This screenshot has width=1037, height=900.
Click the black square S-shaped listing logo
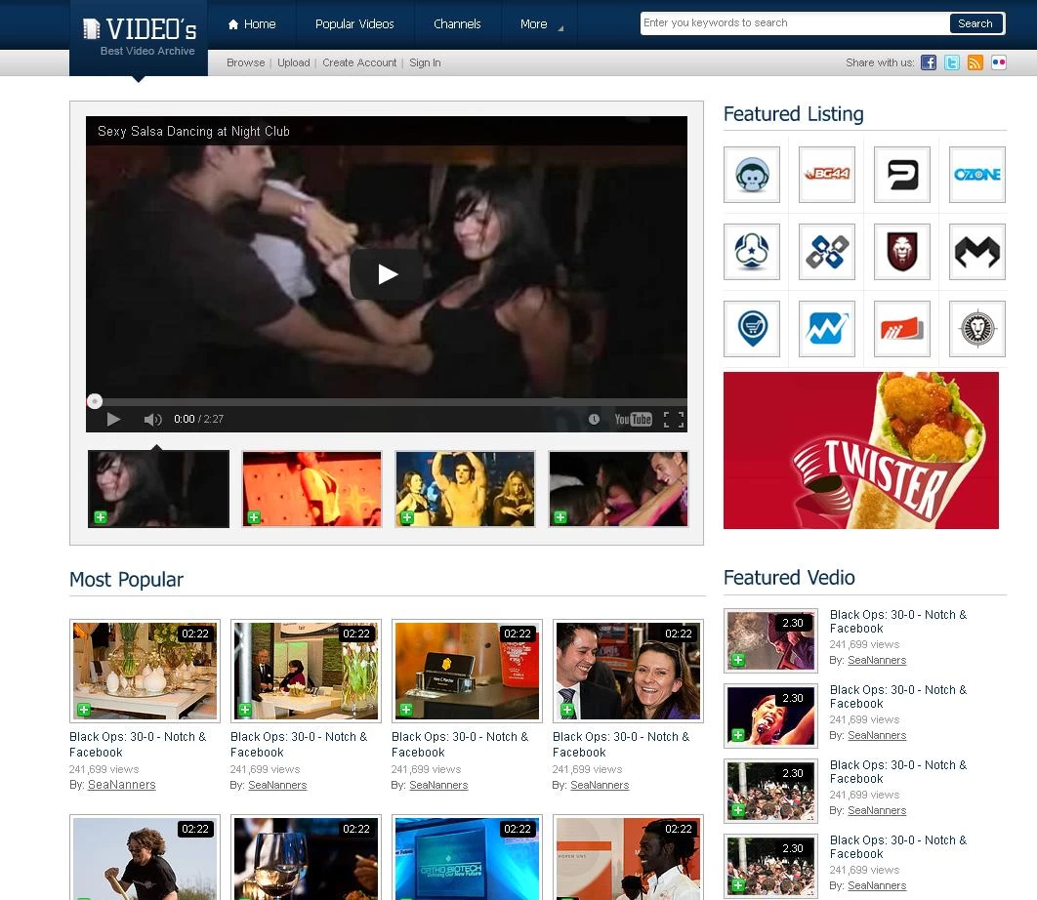click(x=902, y=175)
